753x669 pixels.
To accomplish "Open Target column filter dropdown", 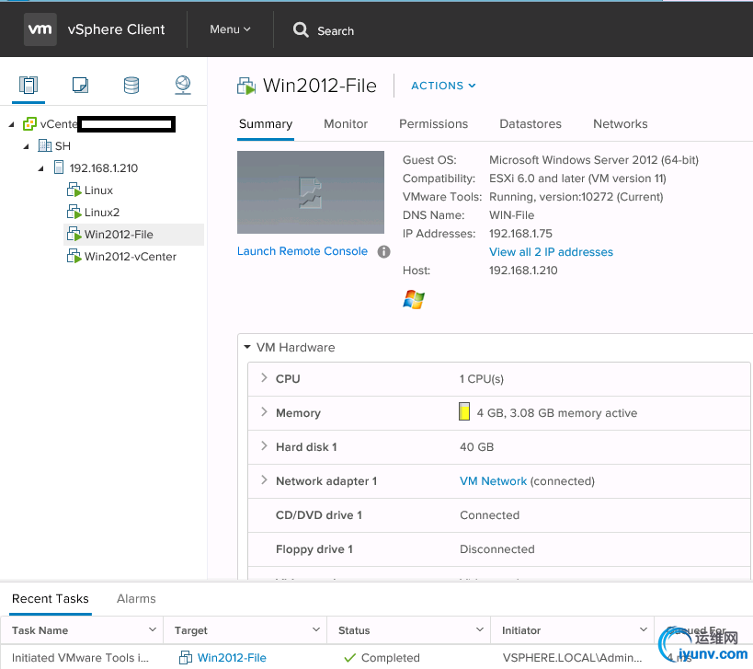I will pyautogui.click(x=316, y=629).
